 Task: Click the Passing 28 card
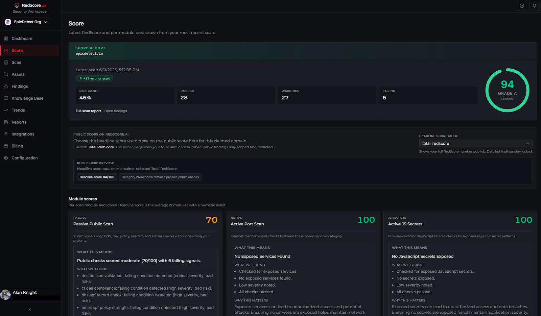pyautogui.click(x=226, y=95)
